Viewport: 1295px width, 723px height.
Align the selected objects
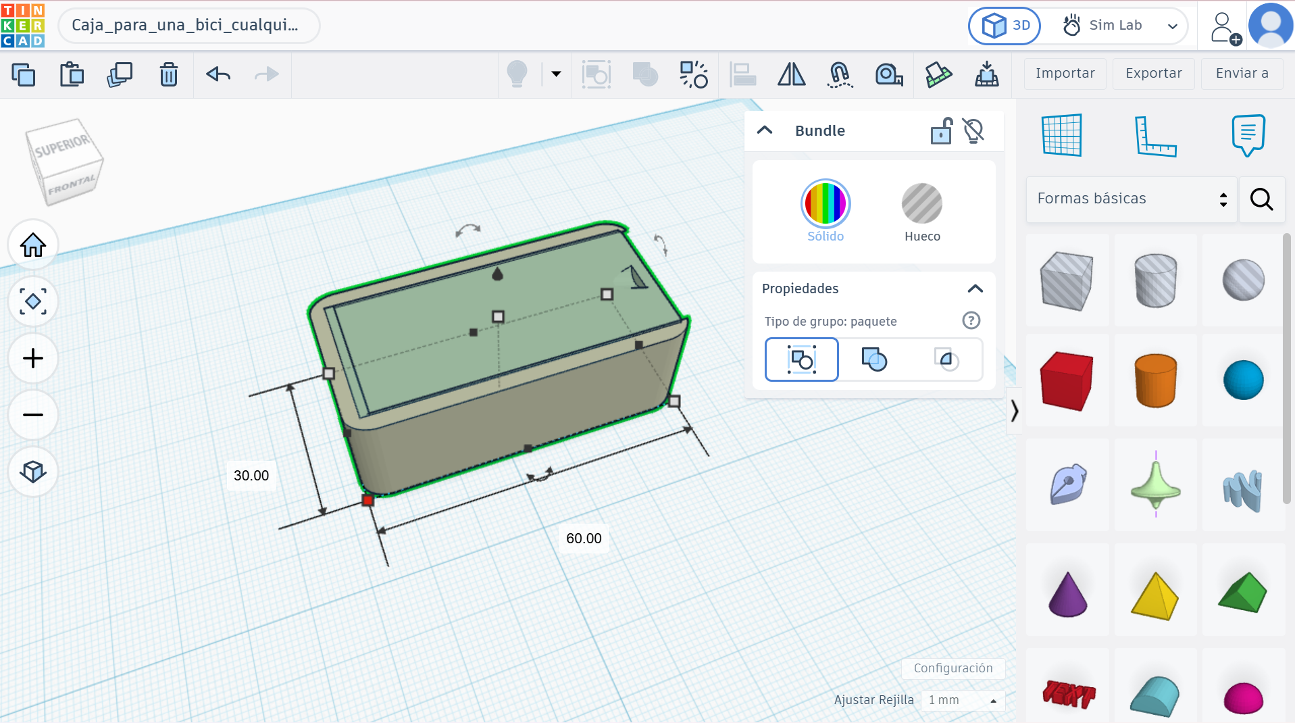point(743,74)
